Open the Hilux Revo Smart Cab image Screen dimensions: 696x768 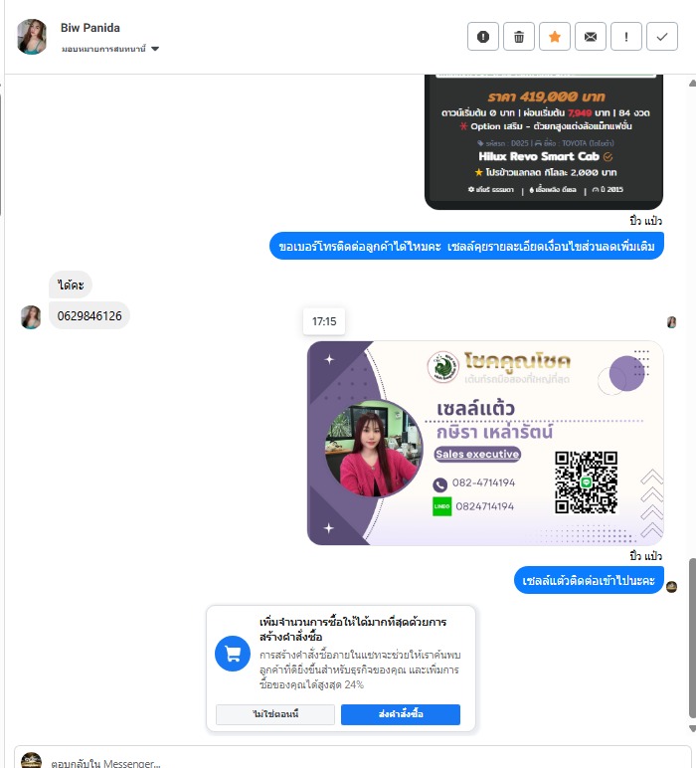(544, 142)
